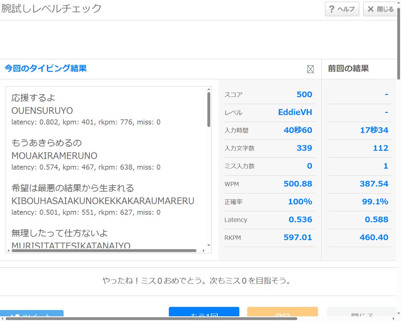Click the 腕試しレベルチェック title
The width and height of the screenshot is (401, 321).
[51, 8]
